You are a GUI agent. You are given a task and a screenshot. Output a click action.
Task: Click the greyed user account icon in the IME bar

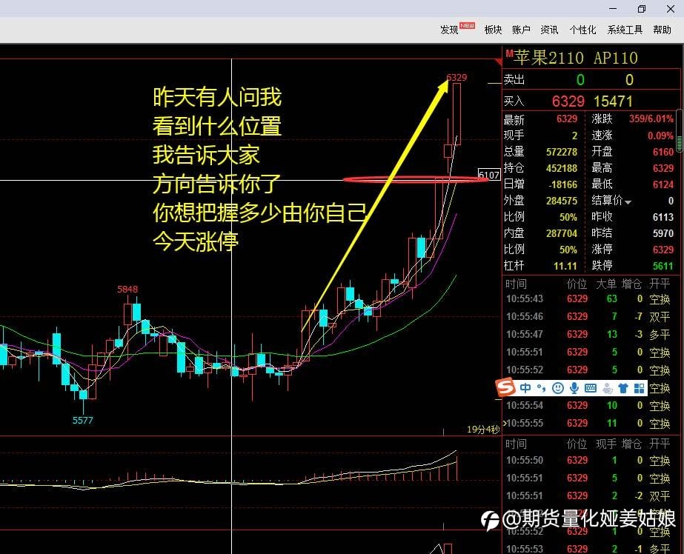coord(607,388)
